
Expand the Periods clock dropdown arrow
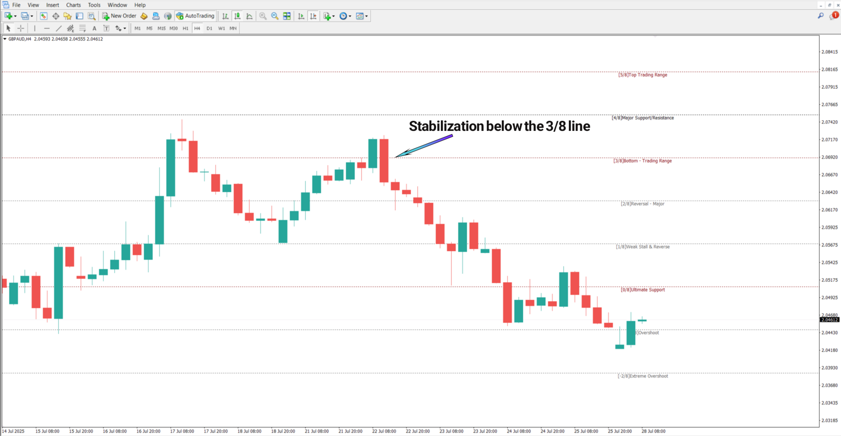click(x=350, y=16)
